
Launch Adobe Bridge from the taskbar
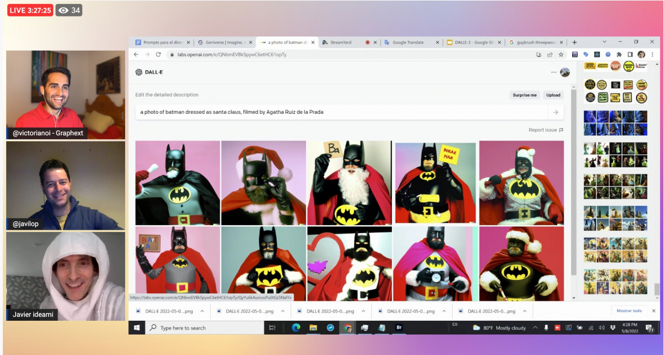click(399, 328)
